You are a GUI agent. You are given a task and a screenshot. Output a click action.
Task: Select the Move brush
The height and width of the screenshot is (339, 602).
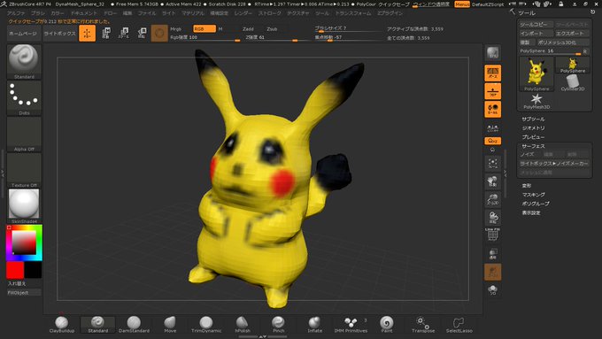(x=170, y=325)
